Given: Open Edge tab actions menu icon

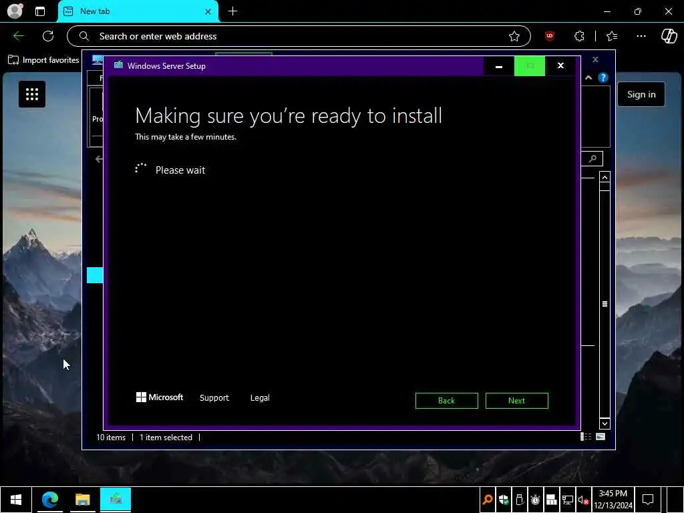Looking at the screenshot, I should tap(40, 11).
